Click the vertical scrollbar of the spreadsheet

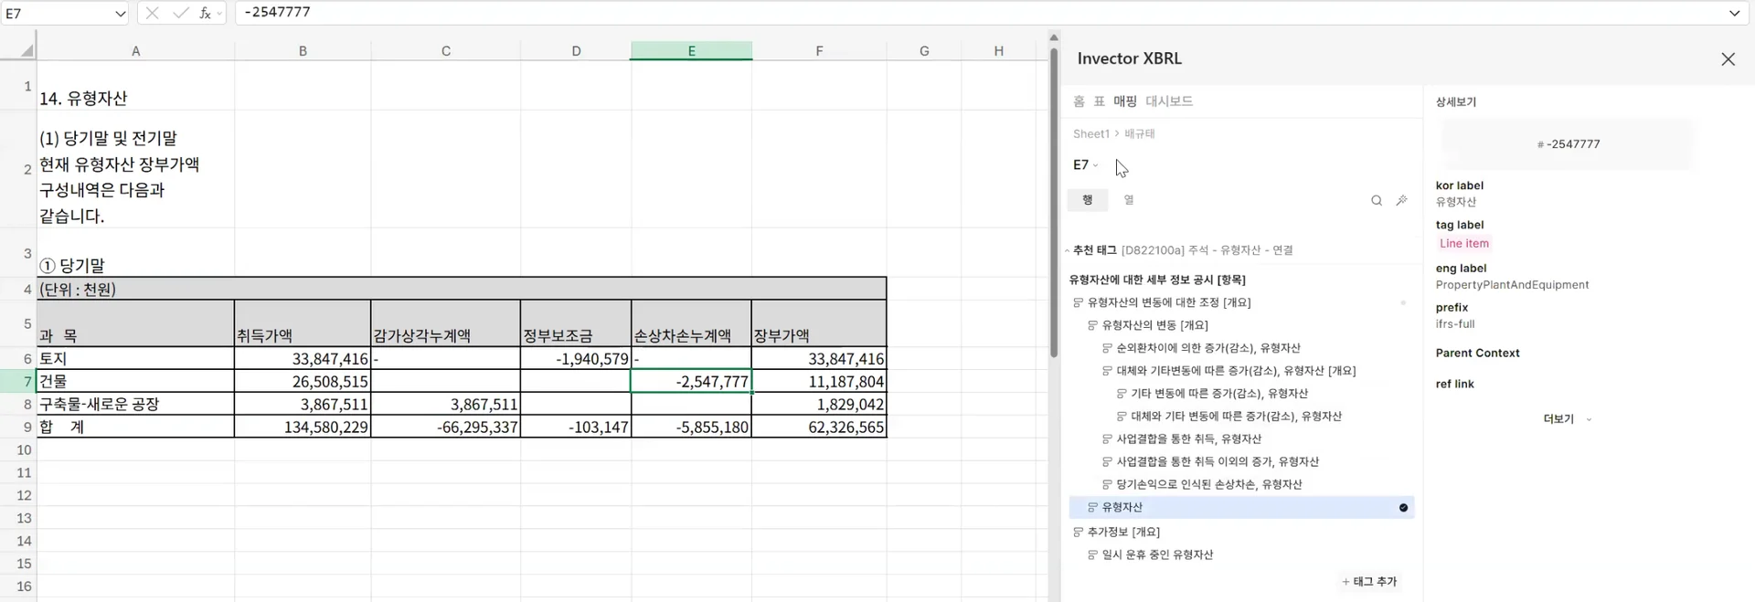1054,201
